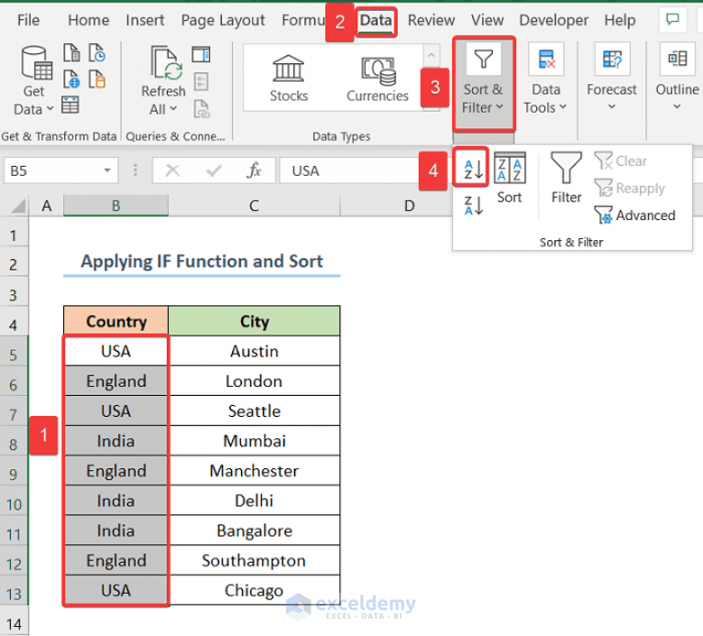Open the Get Data menu
The width and height of the screenshot is (703, 636).
click(x=35, y=81)
